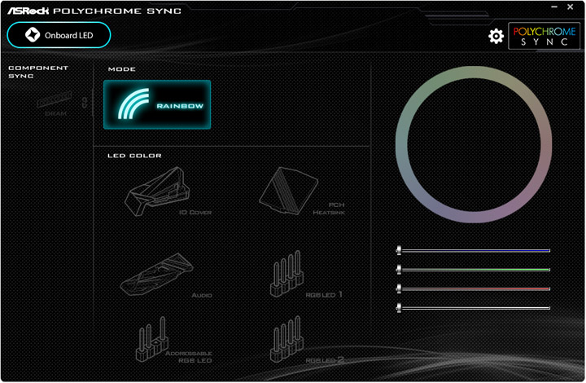Click the green channel slider
The height and width of the screenshot is (383, 586).
(473, 269)
